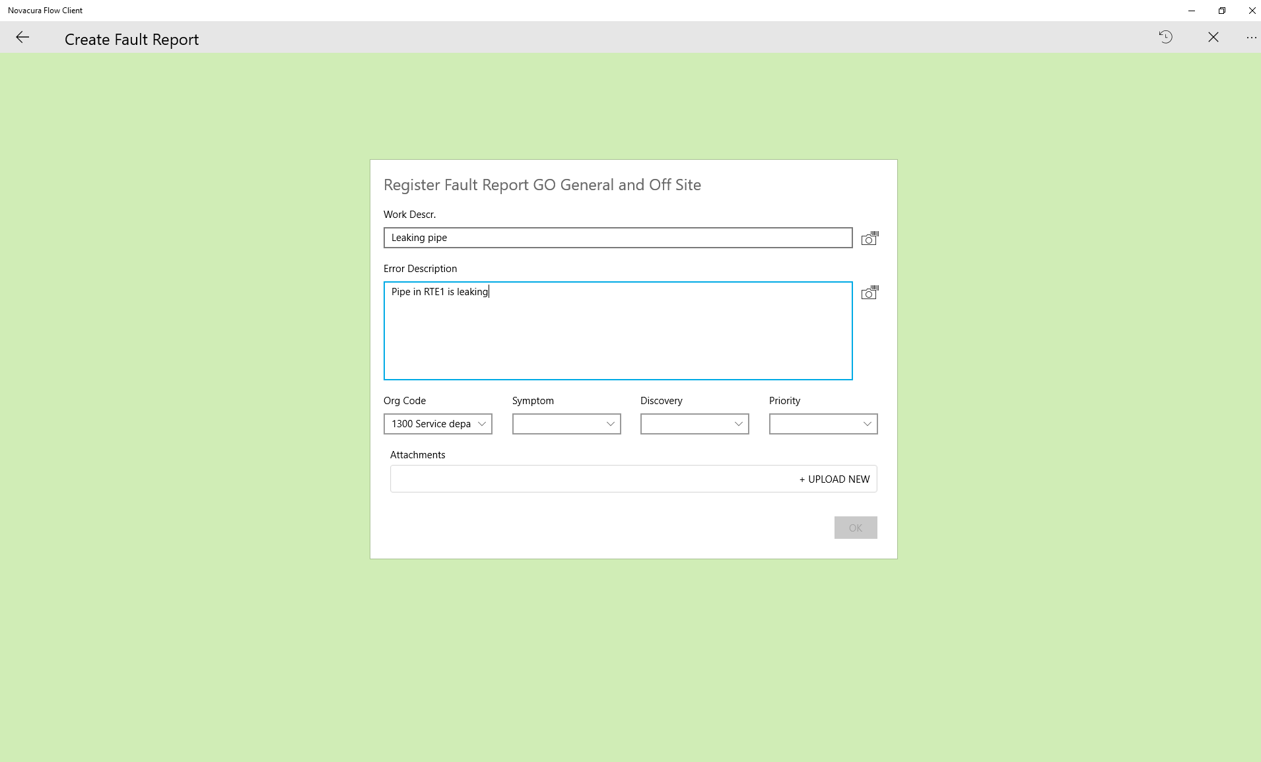
Task: Confirm the form with OK
Action: pyautogui.click(x=856, y=528)
